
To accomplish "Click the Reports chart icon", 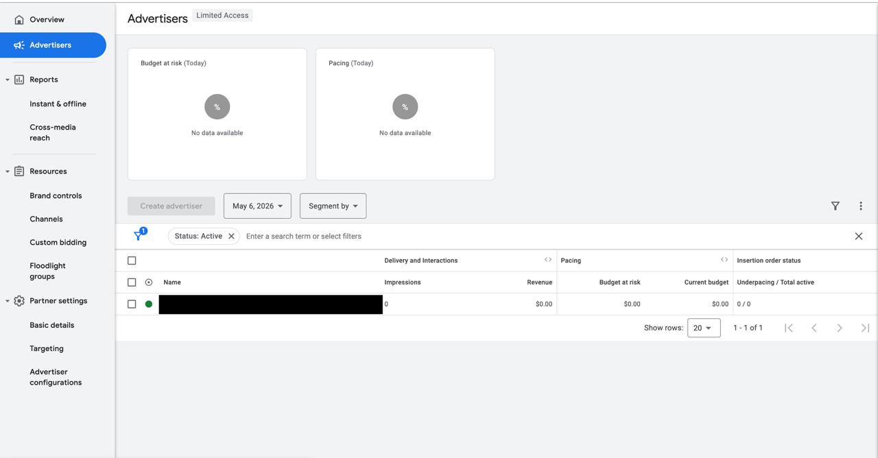I will click(19, 80).
